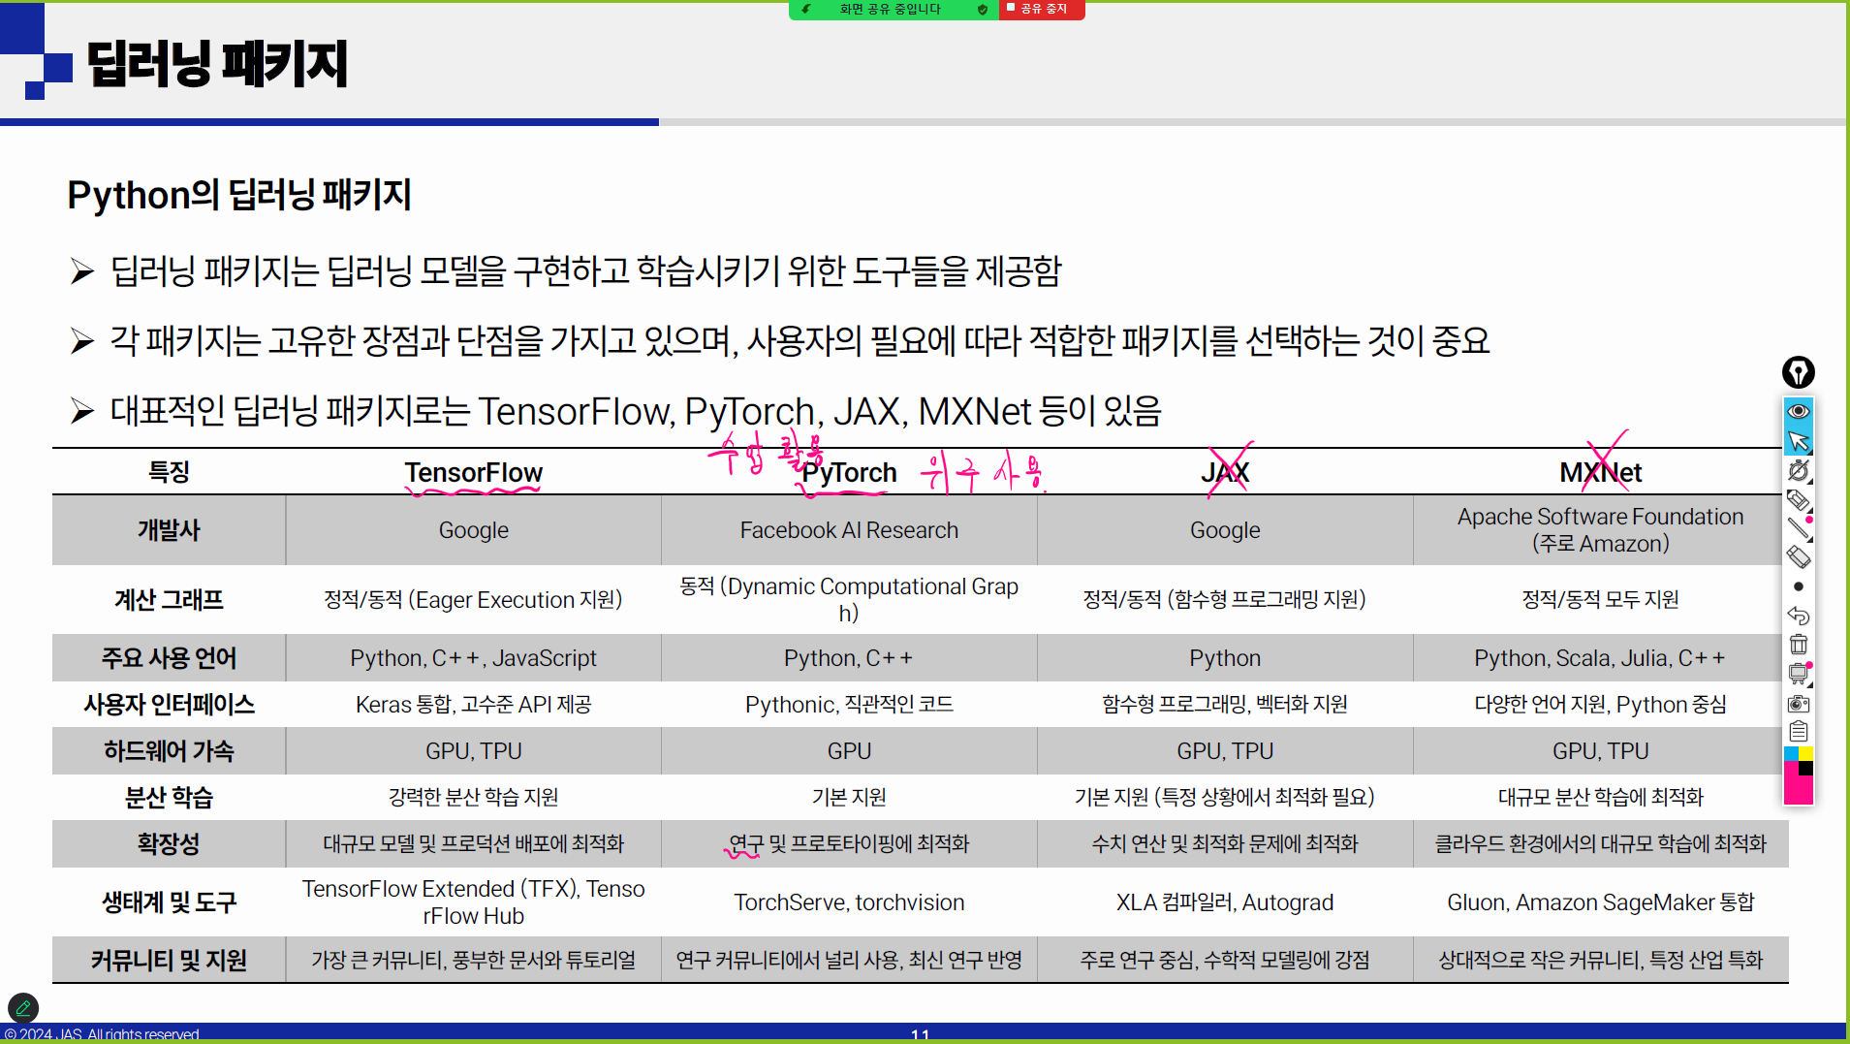
Task: Toggle annotation visibility with the eye icon
Action: [x=1798, y=411]
